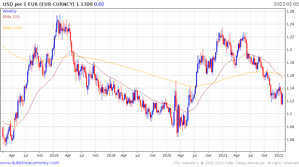
Task: Click the 2022 year label on time axis
Action: pos(279,155)
